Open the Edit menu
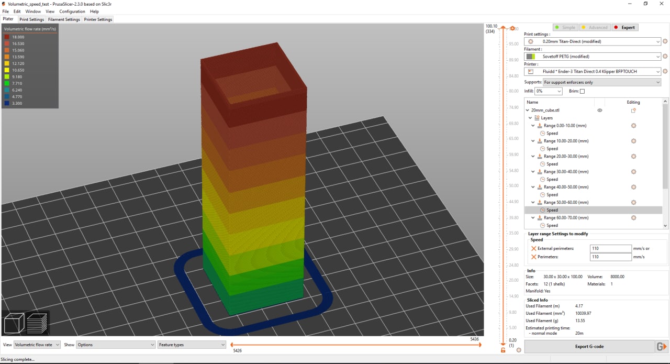The width and height of the screenshot is (670, 364). click(17, 11)
